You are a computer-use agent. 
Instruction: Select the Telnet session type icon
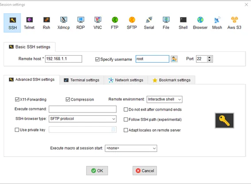(29, 23)
